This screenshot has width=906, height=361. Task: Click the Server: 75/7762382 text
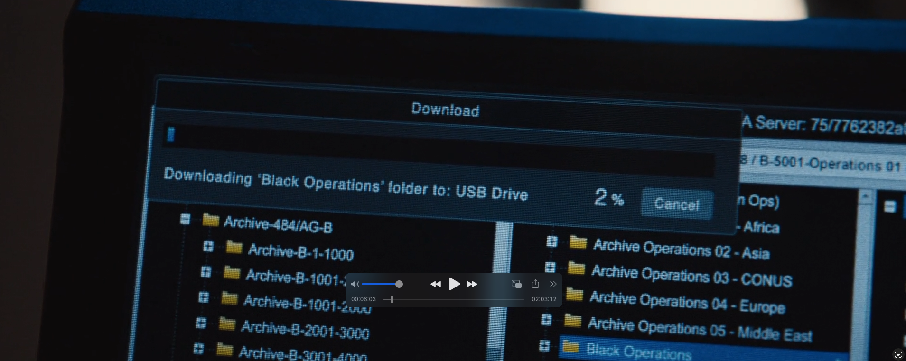pos(830,125)
